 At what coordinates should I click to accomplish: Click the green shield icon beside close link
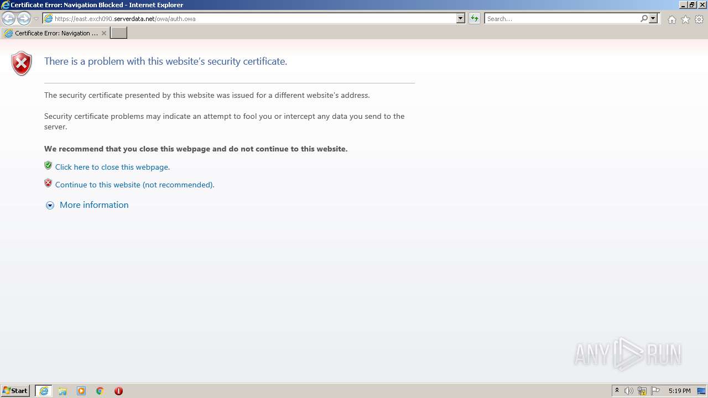[x=48, y=166]
